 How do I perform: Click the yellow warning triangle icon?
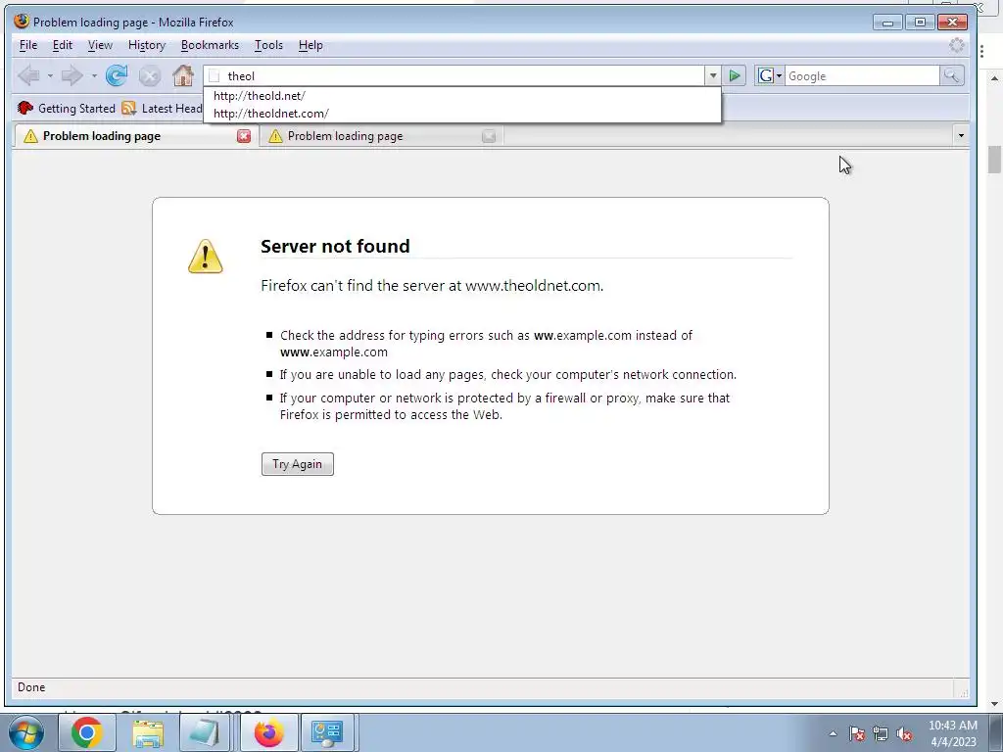point(206,257)
